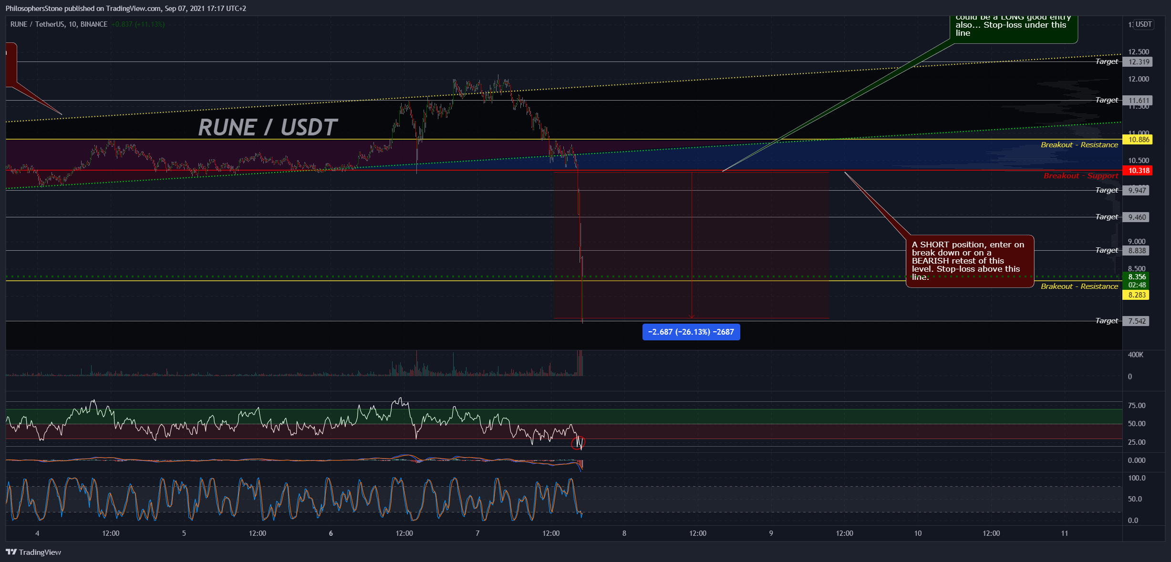Click the 8.838 target price label
The width and height of the screenshot is (1171, 562).
[x=1136, y=251]
